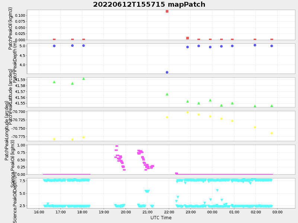Viewport: 298px width, 223px height.
Task: Select the 01:00 tick label on the time axis
Action: tap(234, 212)
